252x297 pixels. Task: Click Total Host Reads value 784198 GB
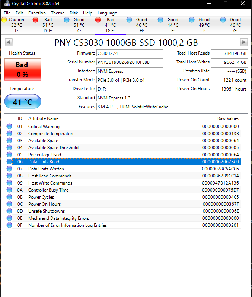pos(230,53)
